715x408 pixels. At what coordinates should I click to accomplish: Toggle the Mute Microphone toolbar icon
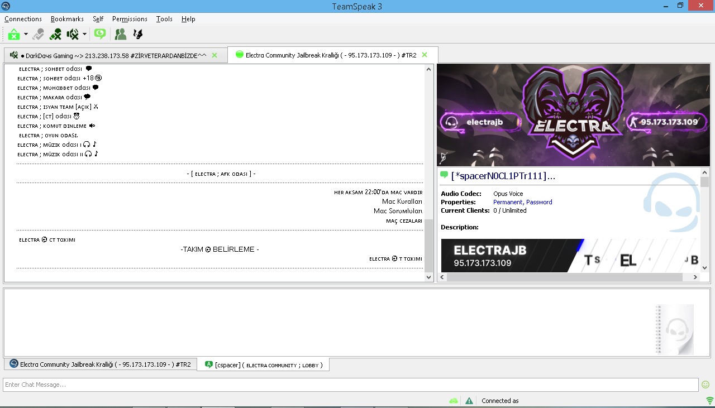55,34
